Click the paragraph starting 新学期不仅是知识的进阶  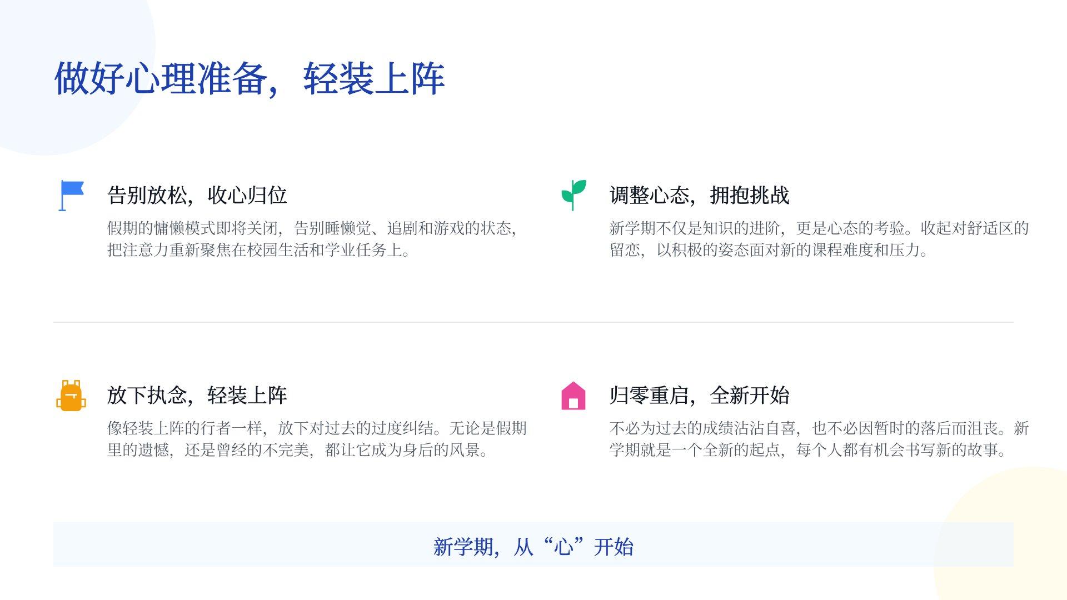pyautogui.click(x=819, y=239)
